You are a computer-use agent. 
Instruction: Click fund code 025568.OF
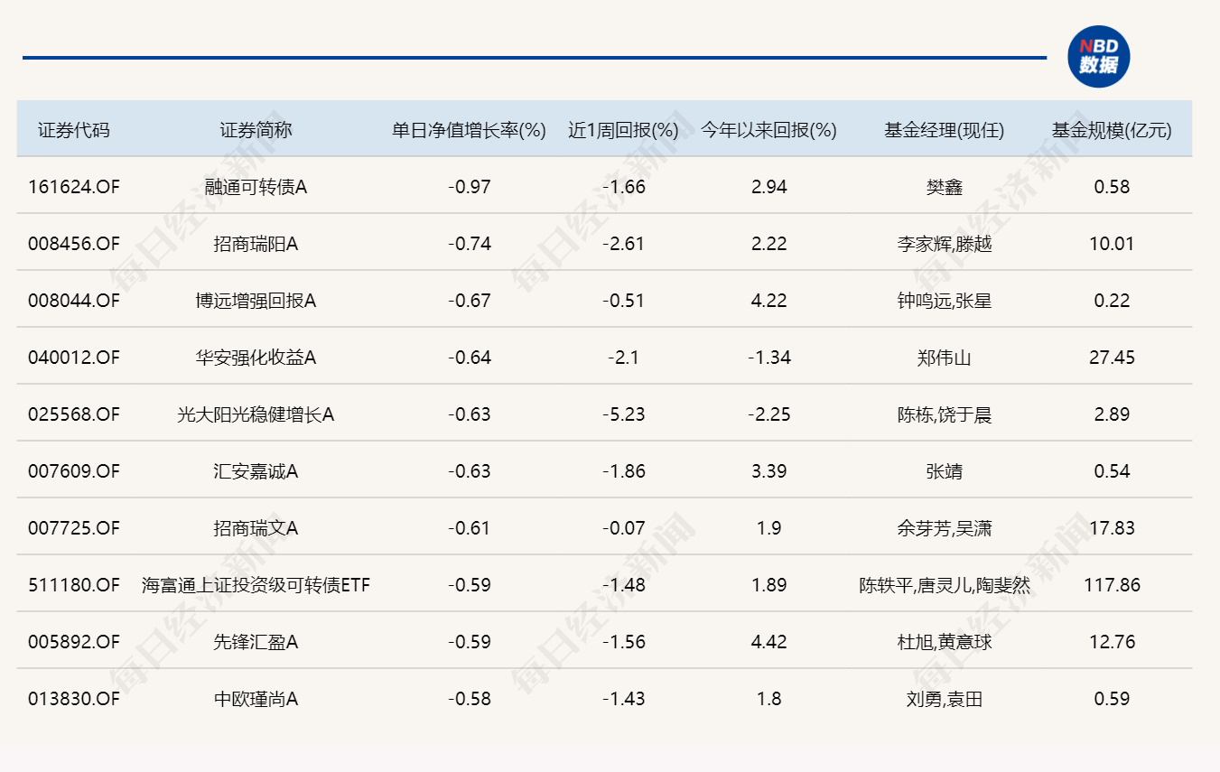click(74, 414)
